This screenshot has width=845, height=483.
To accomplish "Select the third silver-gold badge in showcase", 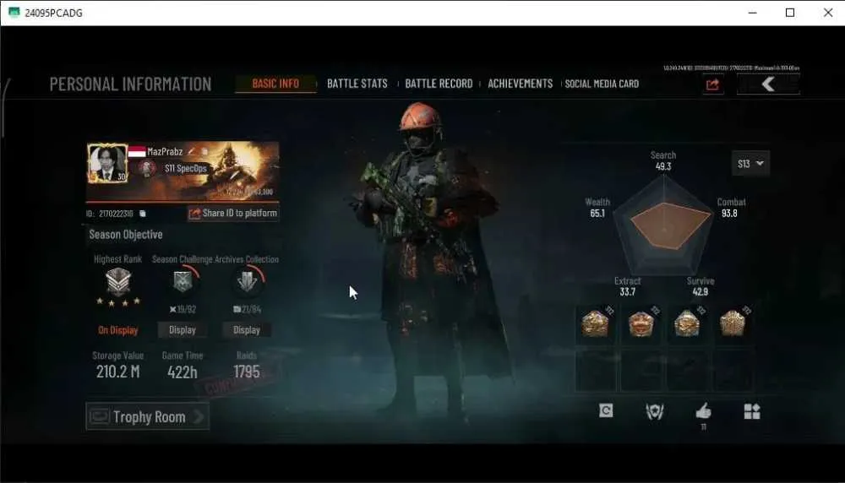I will pos(686,324).
